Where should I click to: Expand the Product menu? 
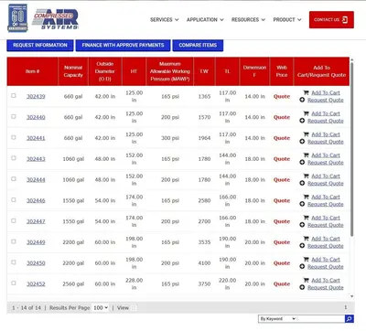tap(287, 19)
